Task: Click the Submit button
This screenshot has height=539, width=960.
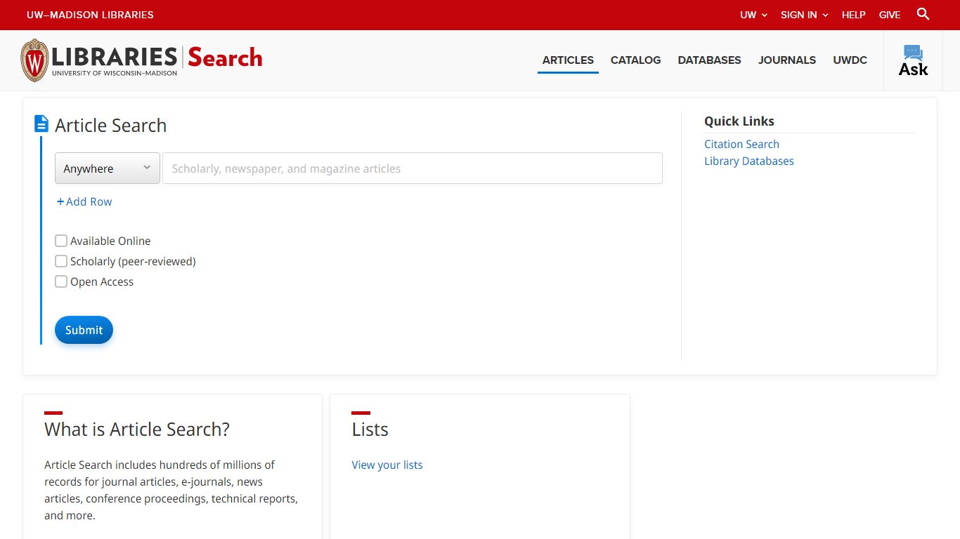Action: click(84, 330)
